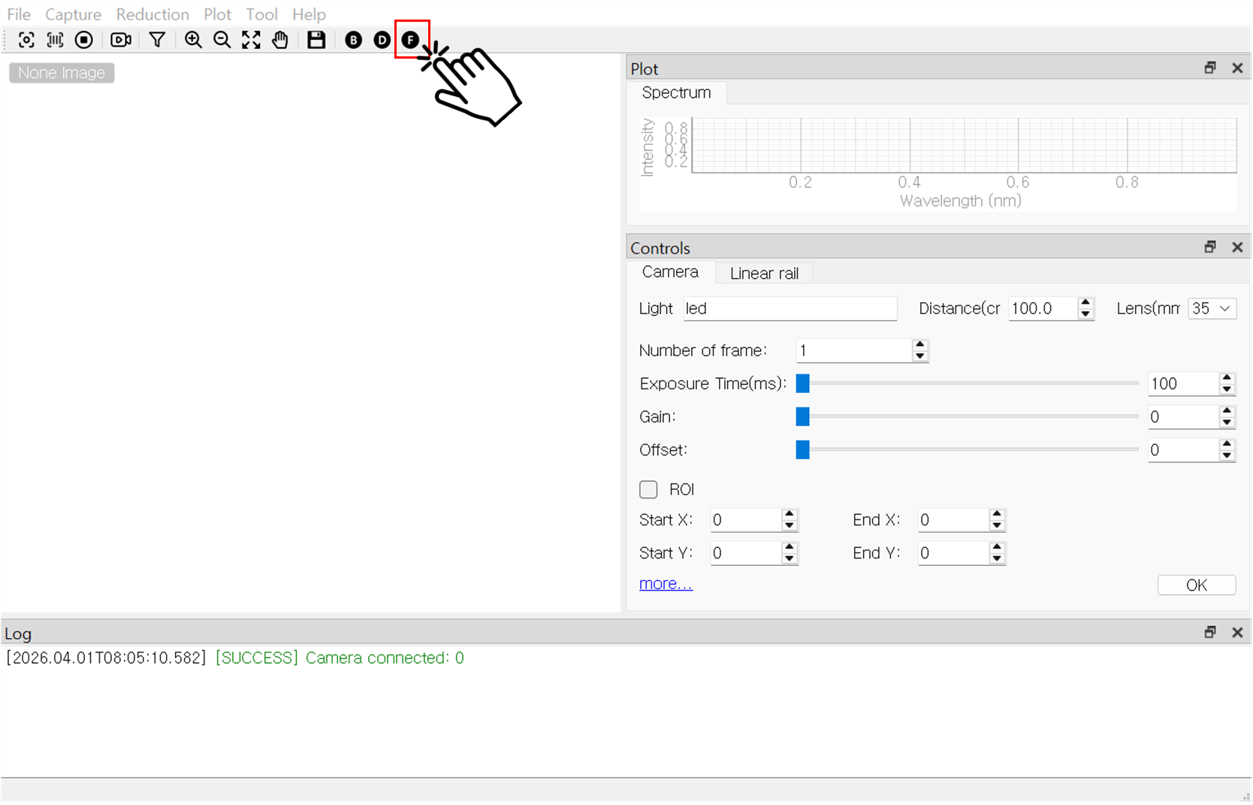This screenshot has height=805, width=1253.
Task: Click the D circle toolbar icon
Action: (x=382, y=40)
